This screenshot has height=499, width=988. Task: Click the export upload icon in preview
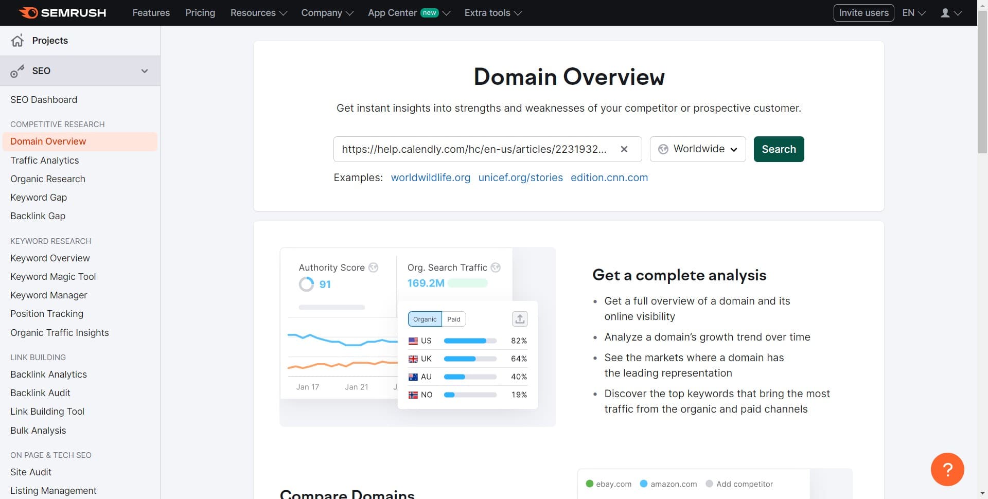(x=520, y=319)
